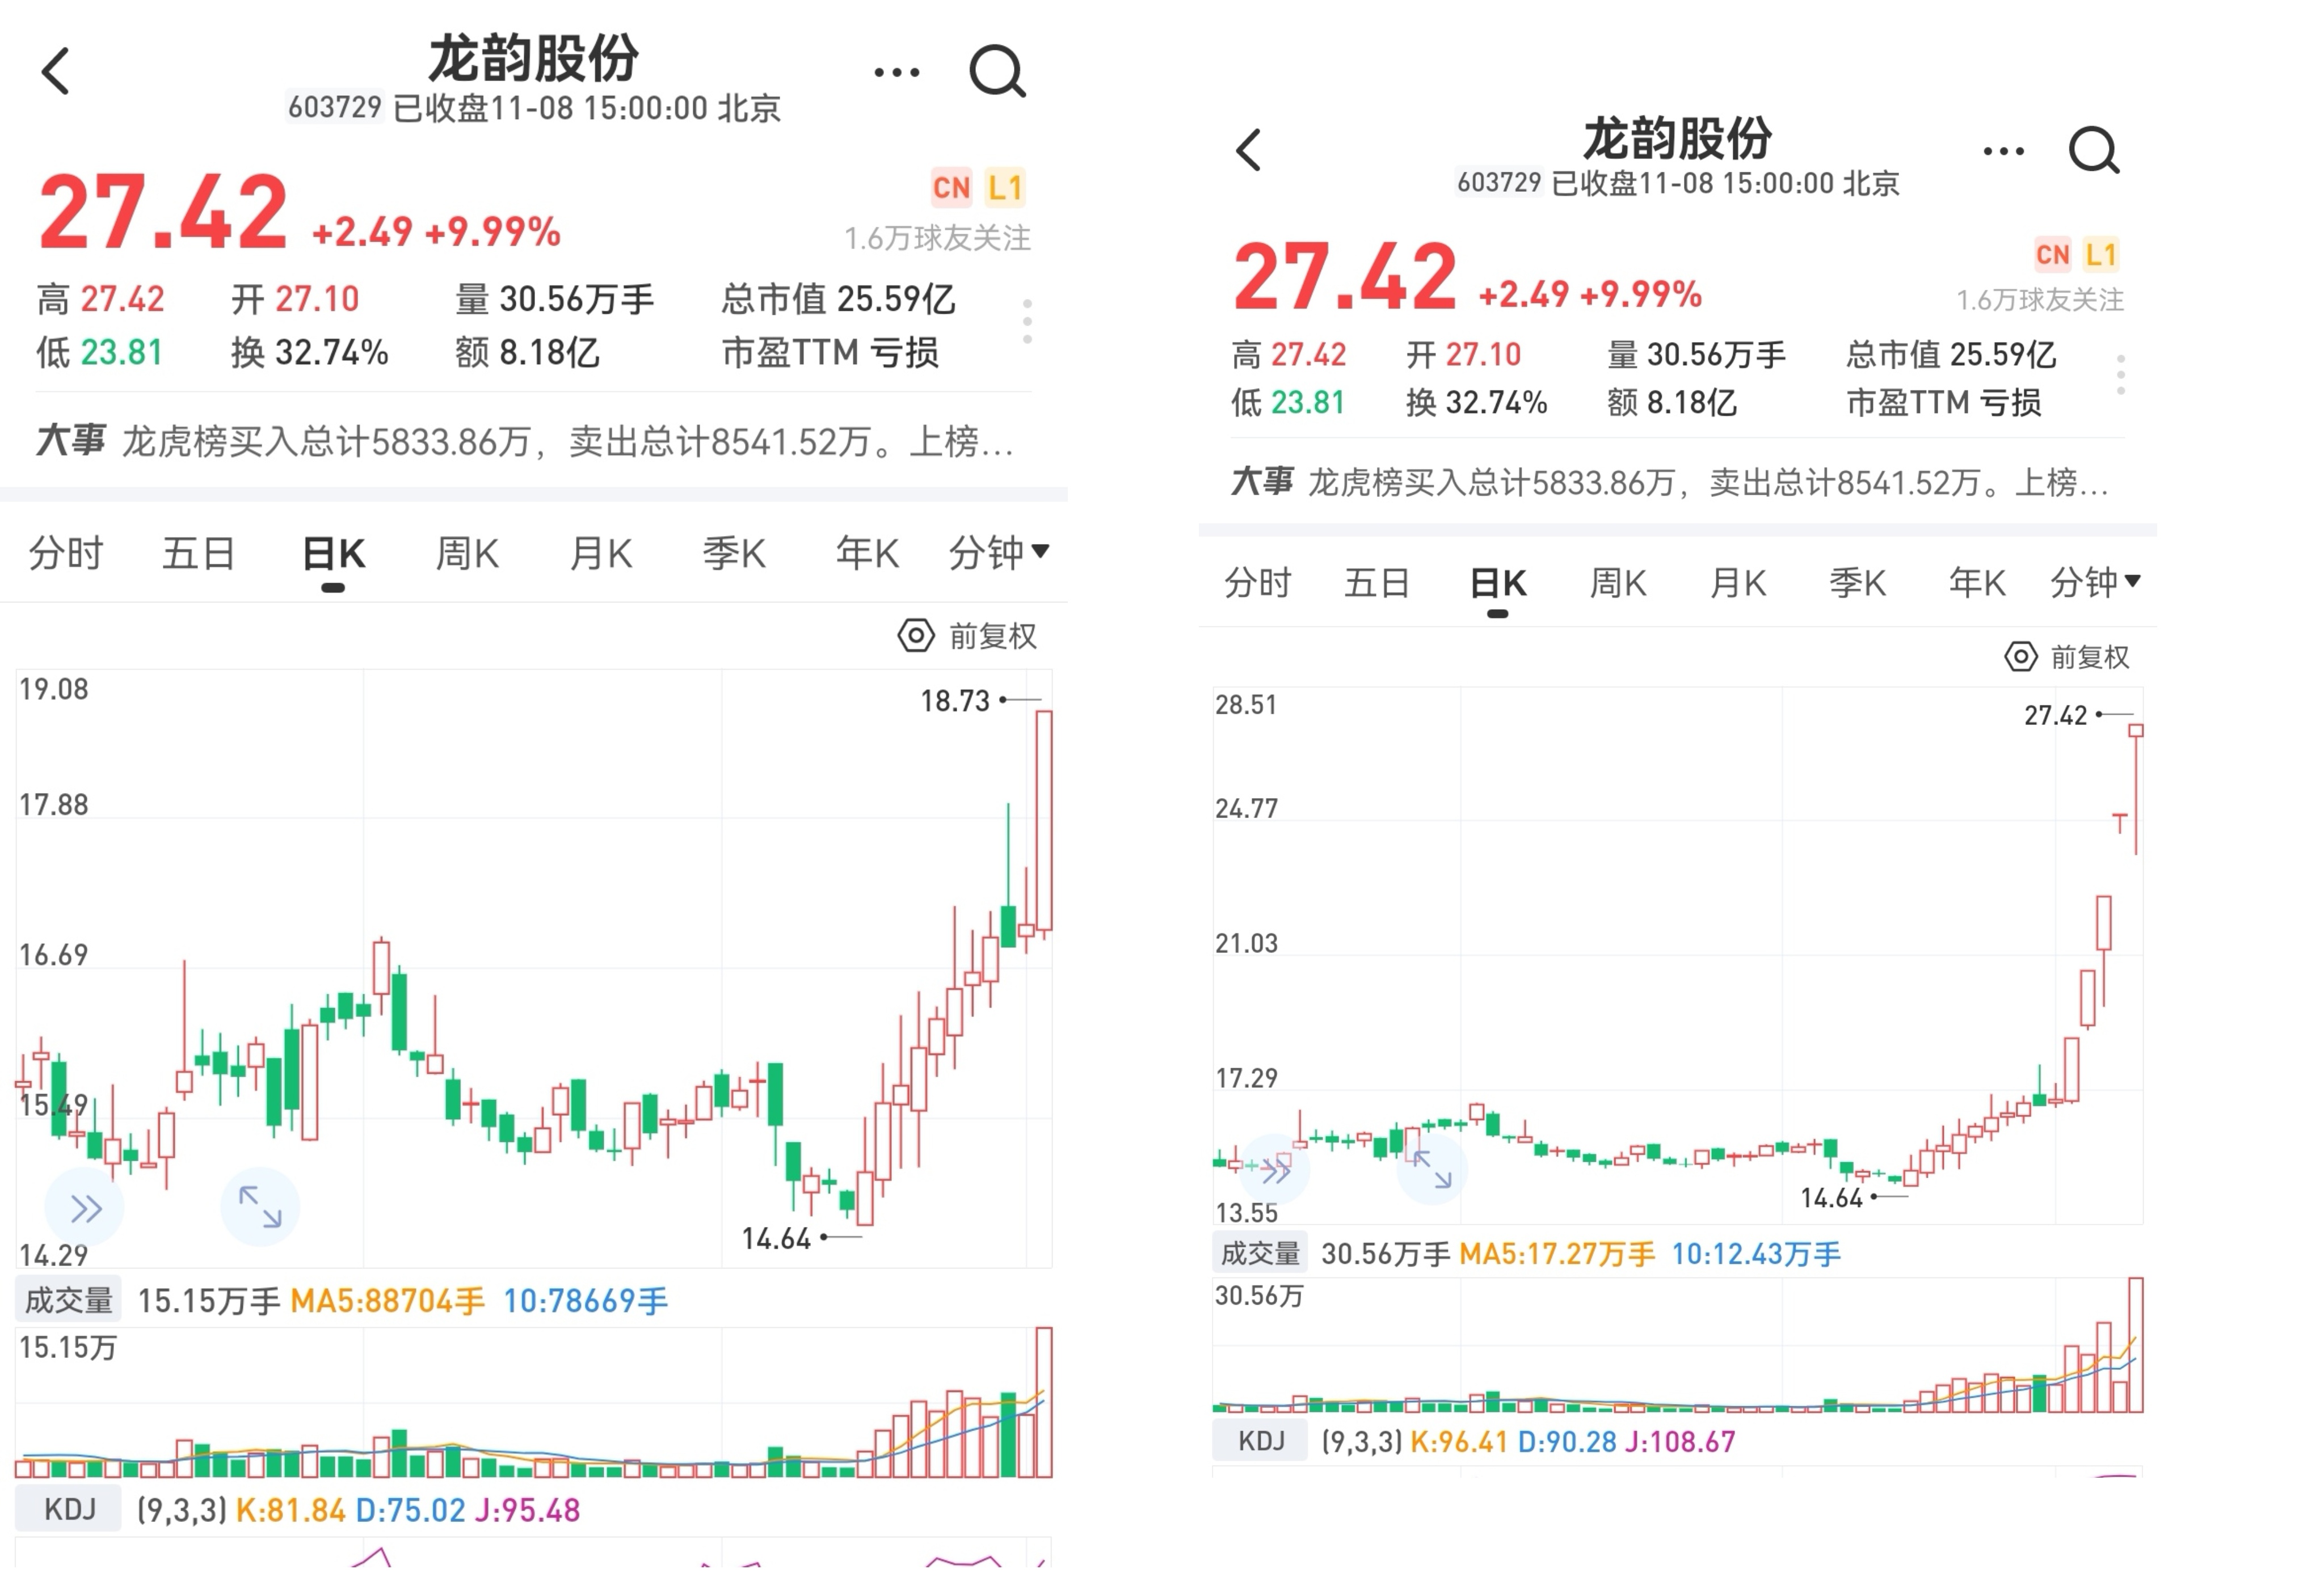Viewport: 2324px width, 1590px height.
Task: Switch to 周K tab in left screenshot
Action: 467,553
